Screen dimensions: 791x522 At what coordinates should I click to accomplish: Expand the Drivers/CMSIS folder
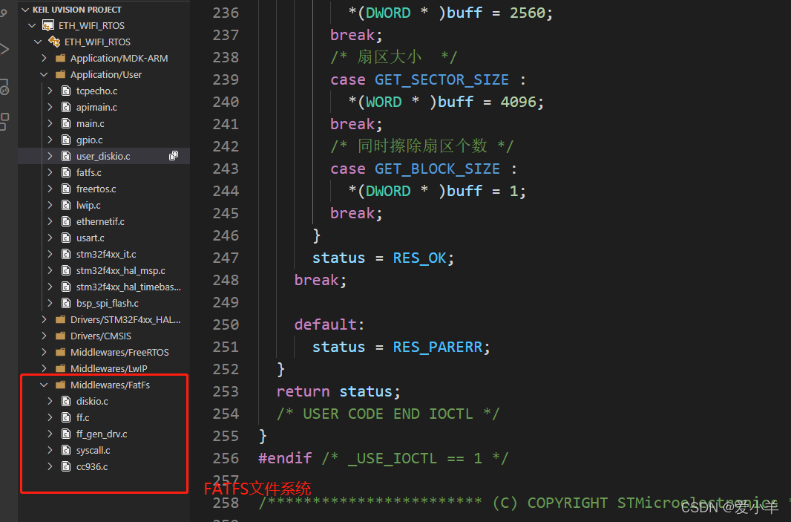point(43,336)
